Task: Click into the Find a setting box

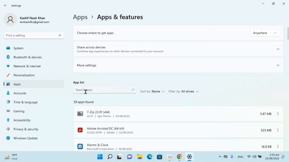Action: tap(34, 35)
